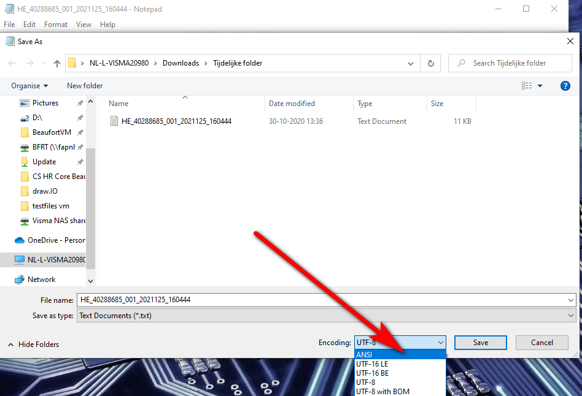Select the NL-L-VISMA20980 computer in sidebar
This screenshot has height=396, width=582.
coord(56,260)
